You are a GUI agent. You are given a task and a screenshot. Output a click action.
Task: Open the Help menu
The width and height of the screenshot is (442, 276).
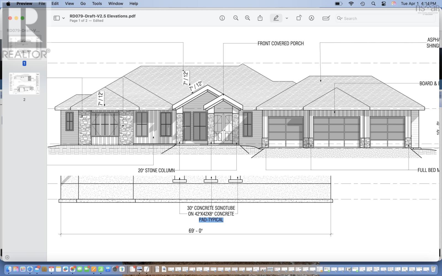coord(134,4)
